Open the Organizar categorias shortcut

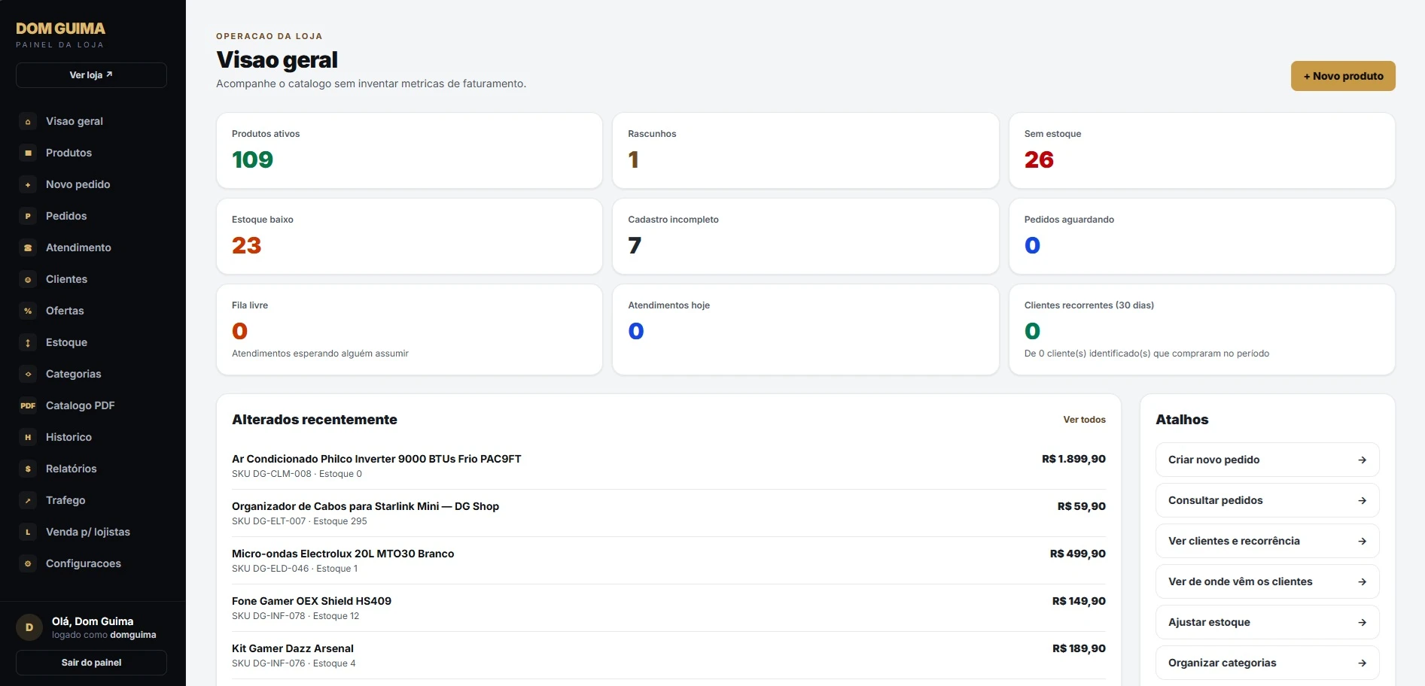pos(1268,663)
